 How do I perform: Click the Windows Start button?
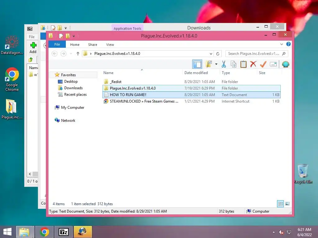click(7, 232)
